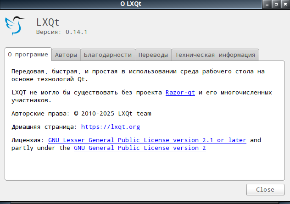Click the Лицензия: label

28,140
